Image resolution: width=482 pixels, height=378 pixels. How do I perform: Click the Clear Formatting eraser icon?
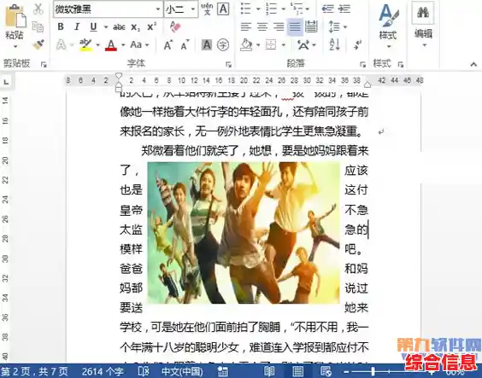[175, 26]
